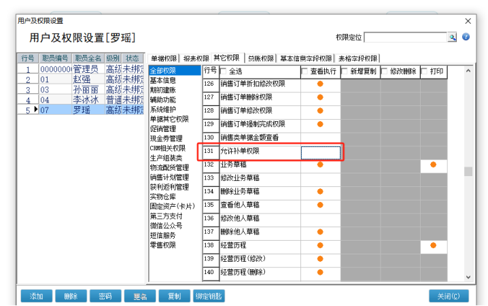Click the 查看执行 cell for 允许补单权限
Image resolution: width=488 pixels, height=306 pixels.
(321, 153)
